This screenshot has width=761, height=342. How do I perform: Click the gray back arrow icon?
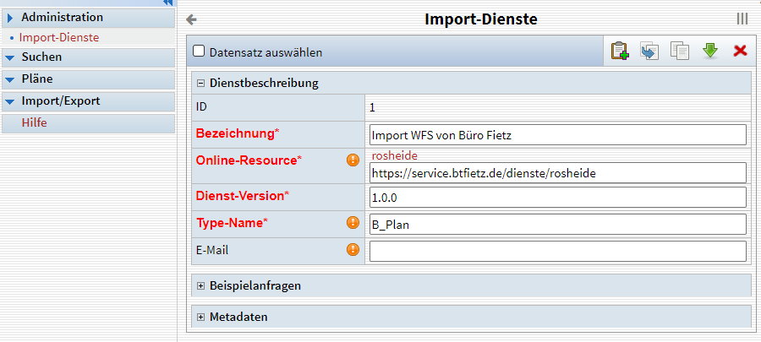coord(192,19)
